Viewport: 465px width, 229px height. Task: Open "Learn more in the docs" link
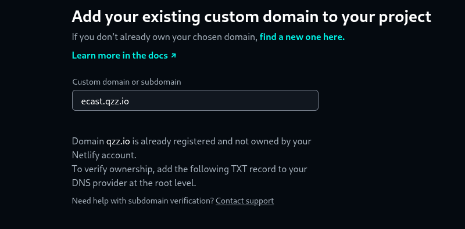124,55
